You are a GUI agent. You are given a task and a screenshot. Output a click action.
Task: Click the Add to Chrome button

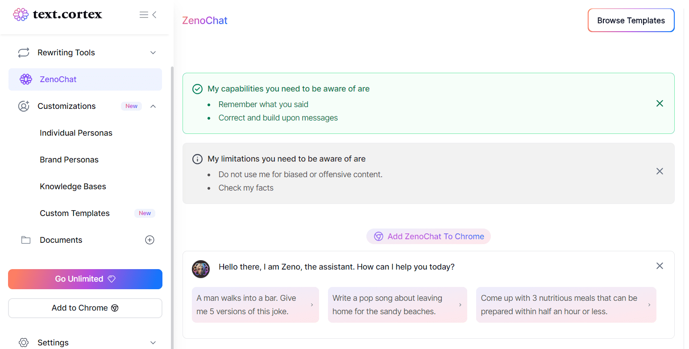coord(85,308)
